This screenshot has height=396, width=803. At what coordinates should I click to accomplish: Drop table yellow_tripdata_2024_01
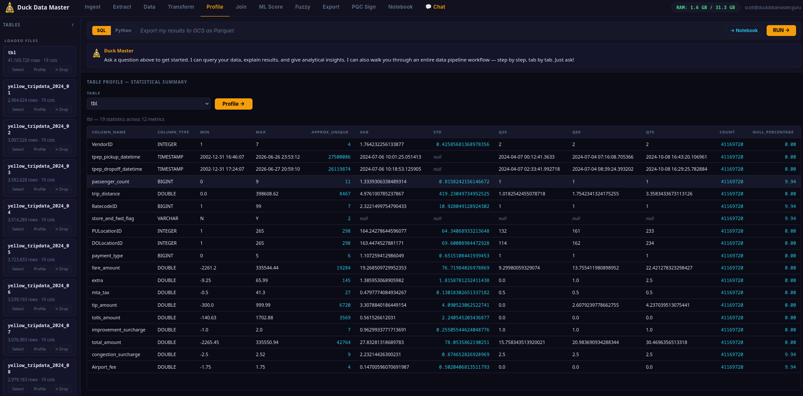62,110
